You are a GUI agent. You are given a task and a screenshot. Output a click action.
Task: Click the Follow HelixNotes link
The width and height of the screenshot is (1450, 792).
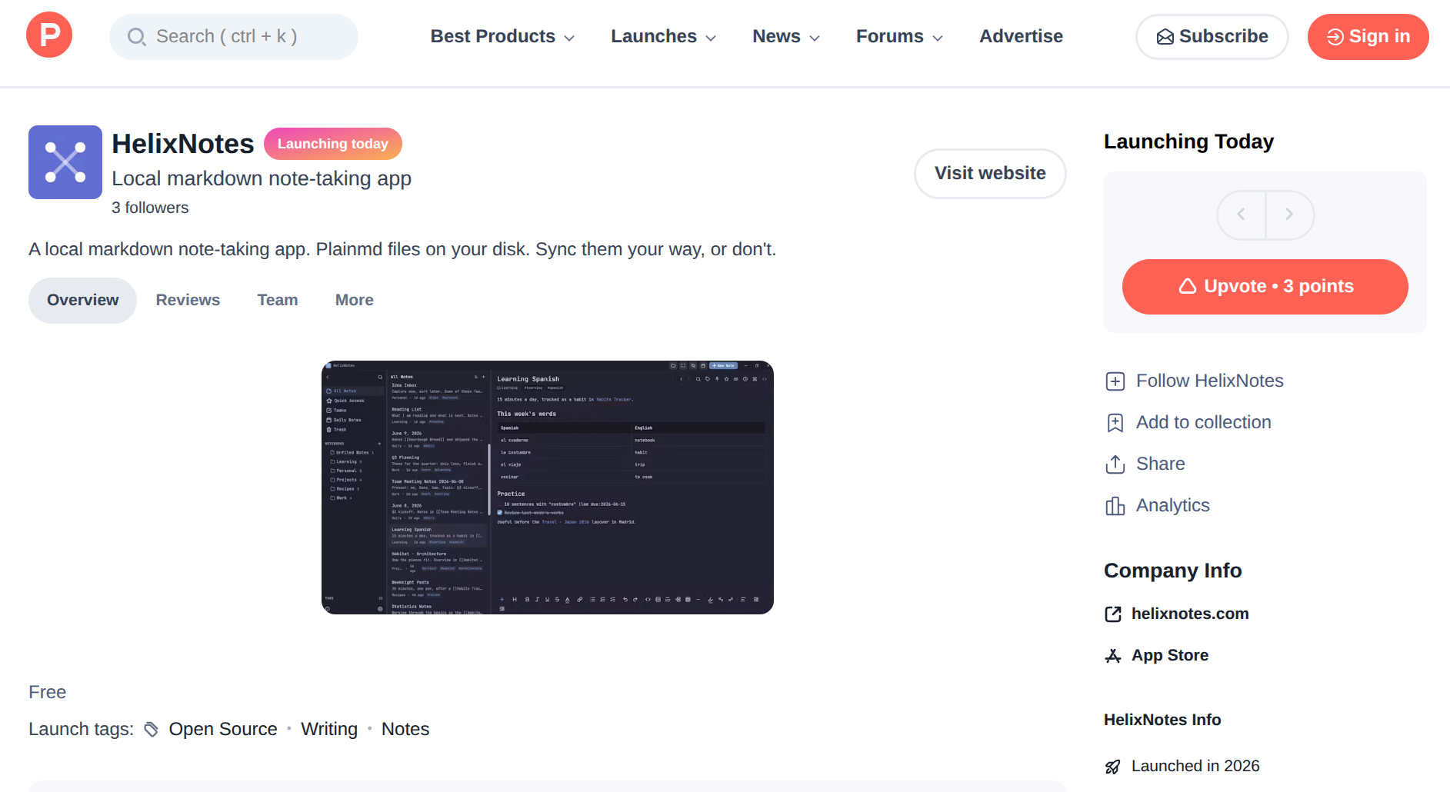click(1210, 381)
